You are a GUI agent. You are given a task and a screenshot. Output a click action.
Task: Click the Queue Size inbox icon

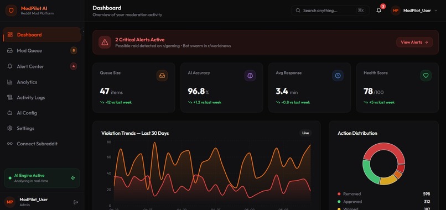(162, 76)
